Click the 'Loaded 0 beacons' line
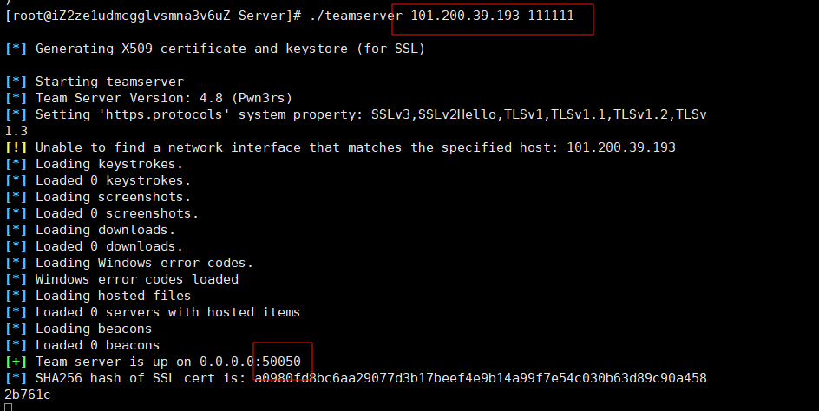The image size is (819, 411). point(97,345)
